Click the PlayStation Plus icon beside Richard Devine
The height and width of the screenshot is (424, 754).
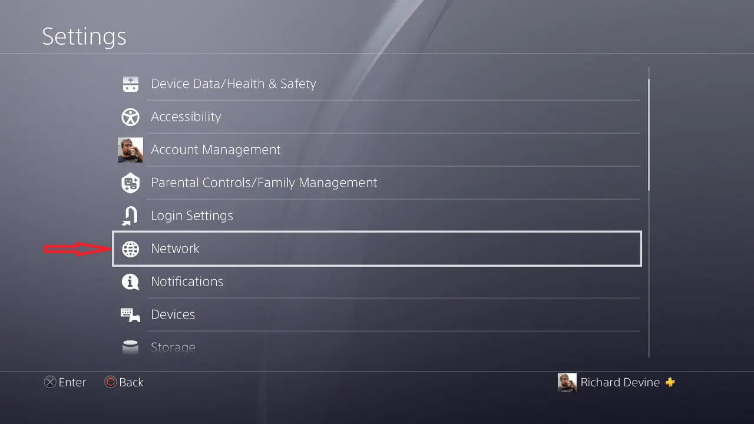(x=670, y=382)
